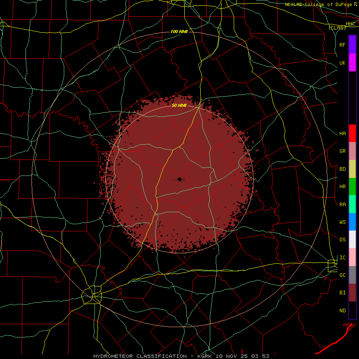The image size is (359, 359).
Task: Click the BD yellow legend swatch
Action: [x=352, y=169]
